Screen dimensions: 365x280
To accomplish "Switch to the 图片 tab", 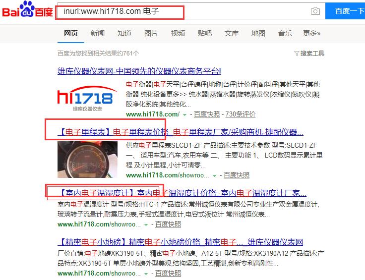I will point(151,33).
